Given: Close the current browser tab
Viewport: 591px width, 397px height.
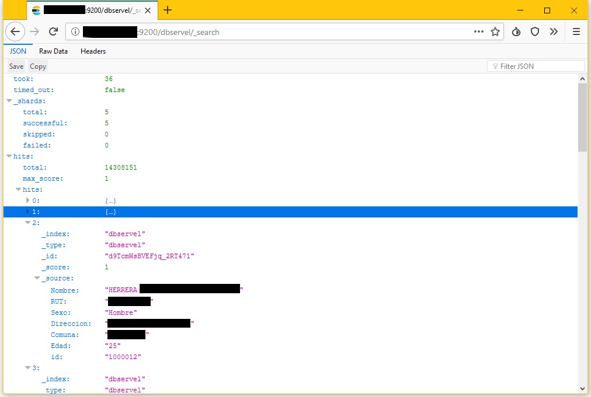Looking at the screenshot, I should pos(147,10).
